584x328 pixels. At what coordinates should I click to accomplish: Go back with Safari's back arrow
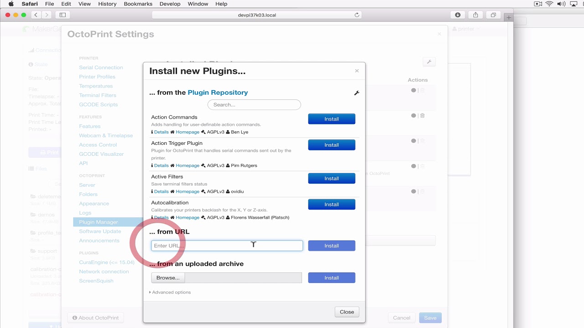(x=36, y=15)
